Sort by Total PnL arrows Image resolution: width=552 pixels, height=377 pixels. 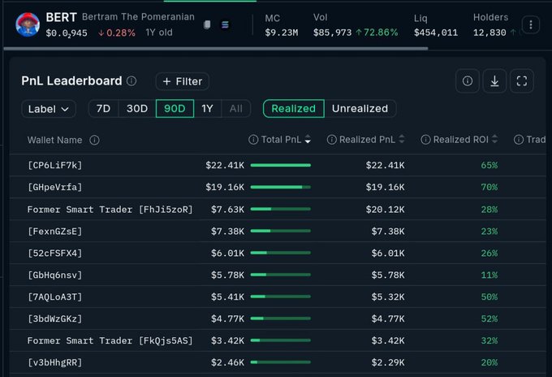pos(308,139)
